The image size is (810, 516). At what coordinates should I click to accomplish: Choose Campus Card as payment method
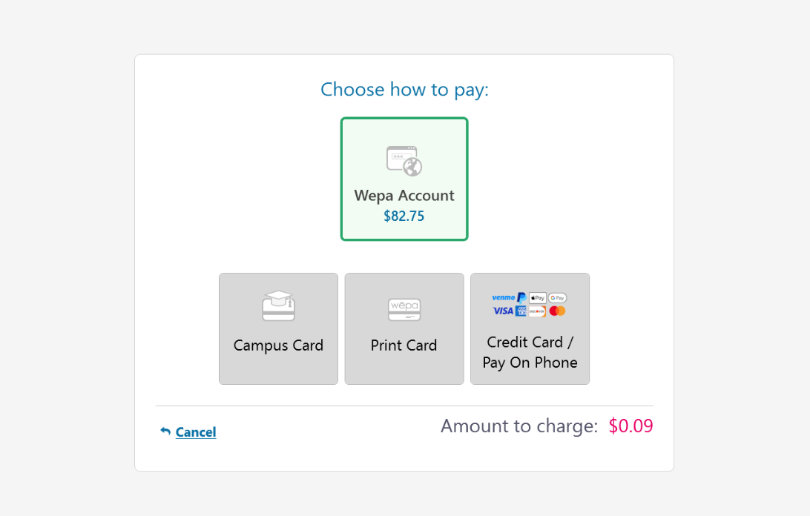pos(278,328)
